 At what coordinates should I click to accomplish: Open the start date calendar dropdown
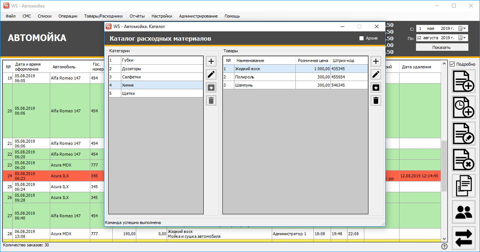(x=462, y=28)
